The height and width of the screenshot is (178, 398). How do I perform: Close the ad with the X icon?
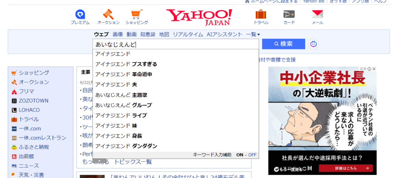[x=374, y=69]
